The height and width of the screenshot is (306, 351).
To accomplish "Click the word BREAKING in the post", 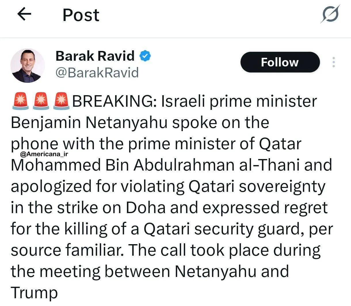I will (x=114, y=101).
